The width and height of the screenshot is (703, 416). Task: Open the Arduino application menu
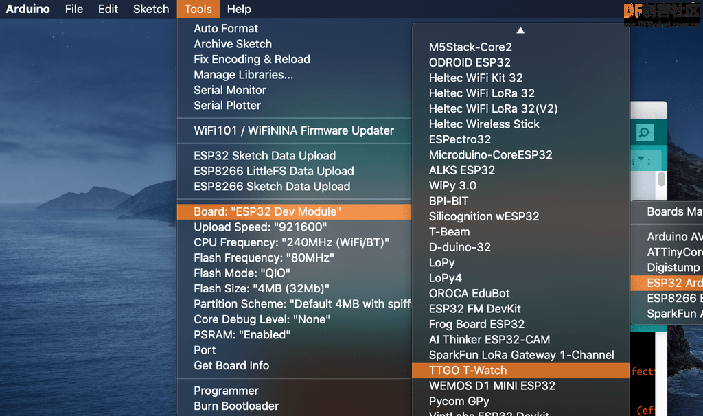(27, 9)
